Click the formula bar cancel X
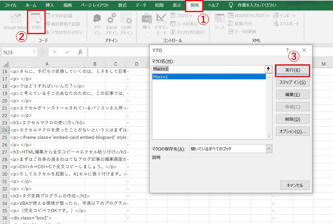 click(x=54, y=52)
